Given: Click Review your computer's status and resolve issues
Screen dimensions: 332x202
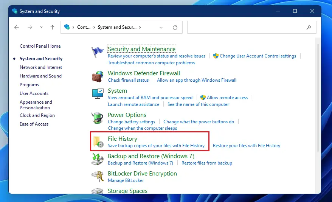Looking at the screenshot, I should pos(157,56).
